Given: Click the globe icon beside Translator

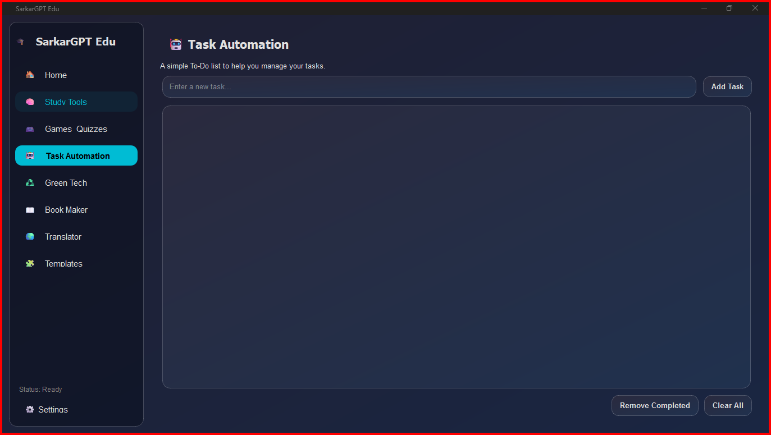Looking at the screenshot, I should coord(30,236).
